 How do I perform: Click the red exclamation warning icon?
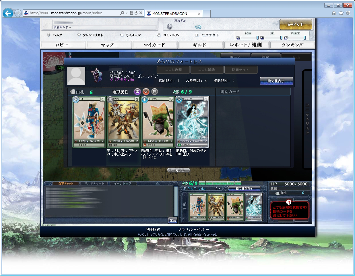click(x=289, y=202)
